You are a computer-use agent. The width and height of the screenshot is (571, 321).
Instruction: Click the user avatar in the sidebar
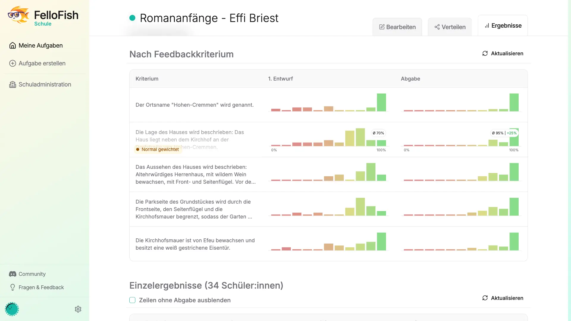pyautogui.click(x=12, y=309)
